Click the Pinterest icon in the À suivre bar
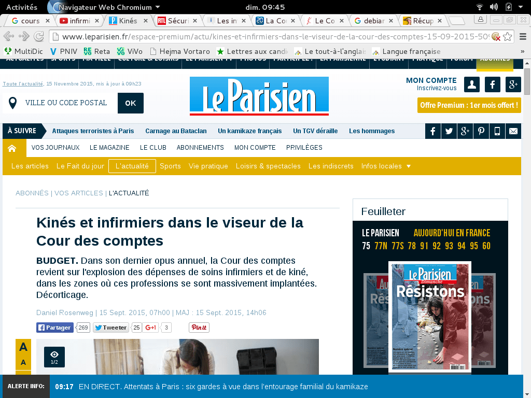Viewport: 531px width, 398px height. click(x=481, y=131)
